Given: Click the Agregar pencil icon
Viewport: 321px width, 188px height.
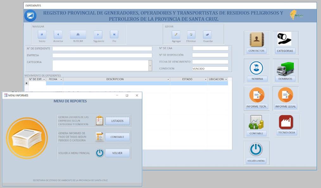Looking at the screenshot, I should click(176, 34).
